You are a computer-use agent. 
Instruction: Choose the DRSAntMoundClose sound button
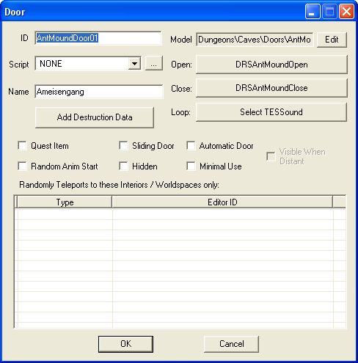click(271, 88)
